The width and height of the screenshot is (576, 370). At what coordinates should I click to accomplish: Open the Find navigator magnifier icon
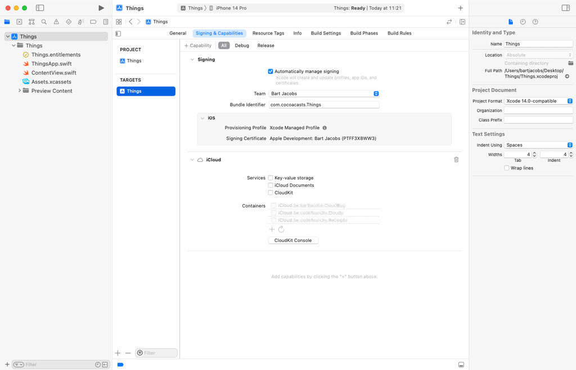[x=44, y=22]
